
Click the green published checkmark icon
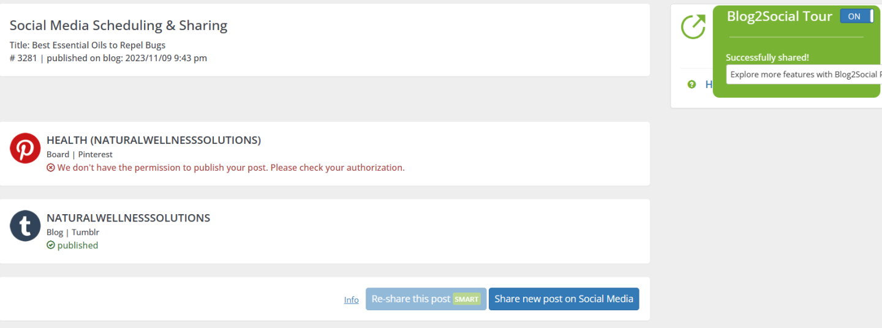point(51,245)
